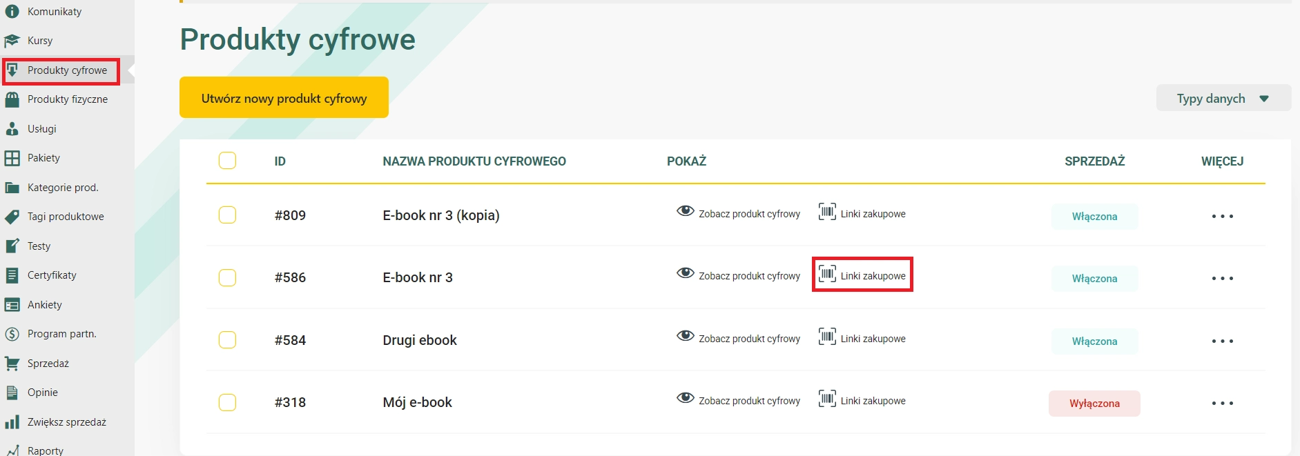Open more options for E-book nr 3 (kopia)
The width and height of the screenshot is (1300, 456).
click(1222, 216)
